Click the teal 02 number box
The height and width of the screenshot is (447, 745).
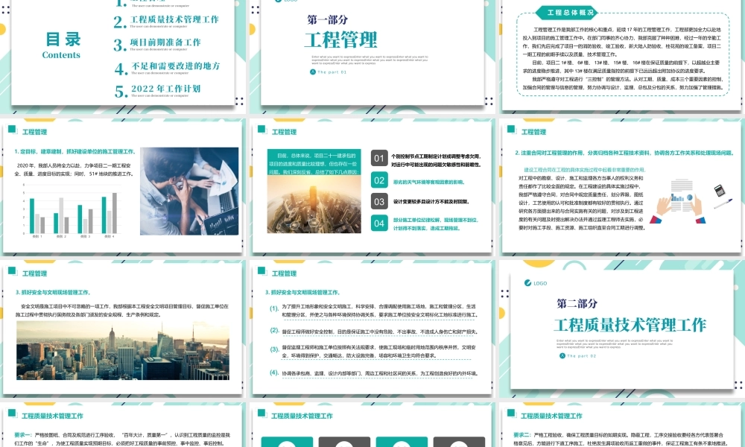coord(378,180)
